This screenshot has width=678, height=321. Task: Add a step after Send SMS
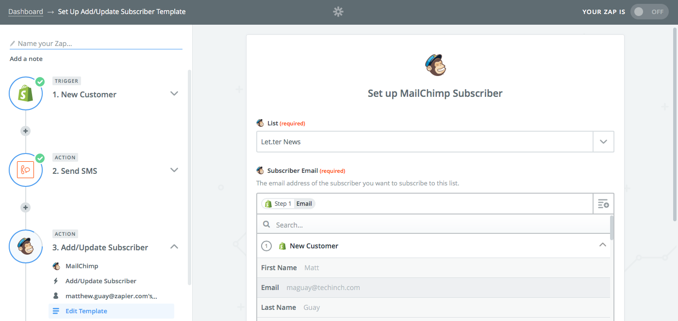pyautogui.click(x=26, y=207)
